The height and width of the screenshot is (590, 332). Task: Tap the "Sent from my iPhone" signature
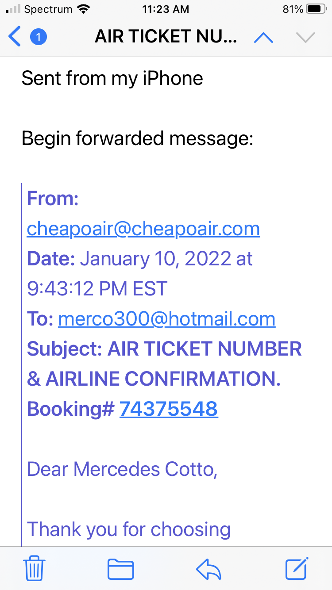[x=112, y=79]
